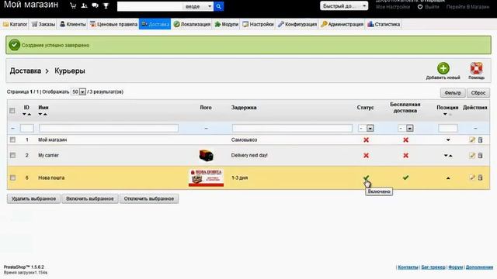Click the Имя filter input field
The width and height of the screenshot is (497, 279).
point(109,128)
